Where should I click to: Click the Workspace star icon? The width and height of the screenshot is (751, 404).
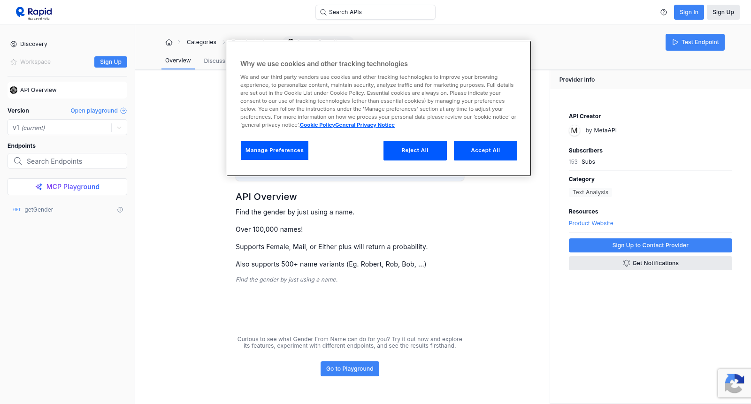point(14,62)
